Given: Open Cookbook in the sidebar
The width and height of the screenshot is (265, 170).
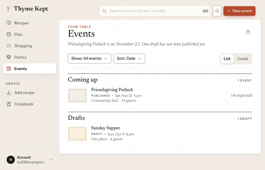Looking at the screenshot, I should pyautogui.click(x=30, y=104).
